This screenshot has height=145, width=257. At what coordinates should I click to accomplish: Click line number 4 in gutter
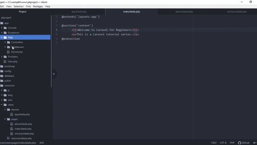pos(57,30)
